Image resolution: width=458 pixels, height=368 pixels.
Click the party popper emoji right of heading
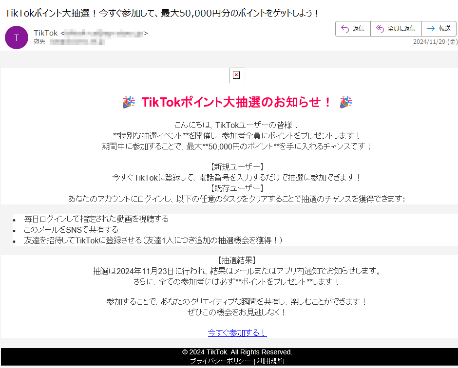pos(346,102)
